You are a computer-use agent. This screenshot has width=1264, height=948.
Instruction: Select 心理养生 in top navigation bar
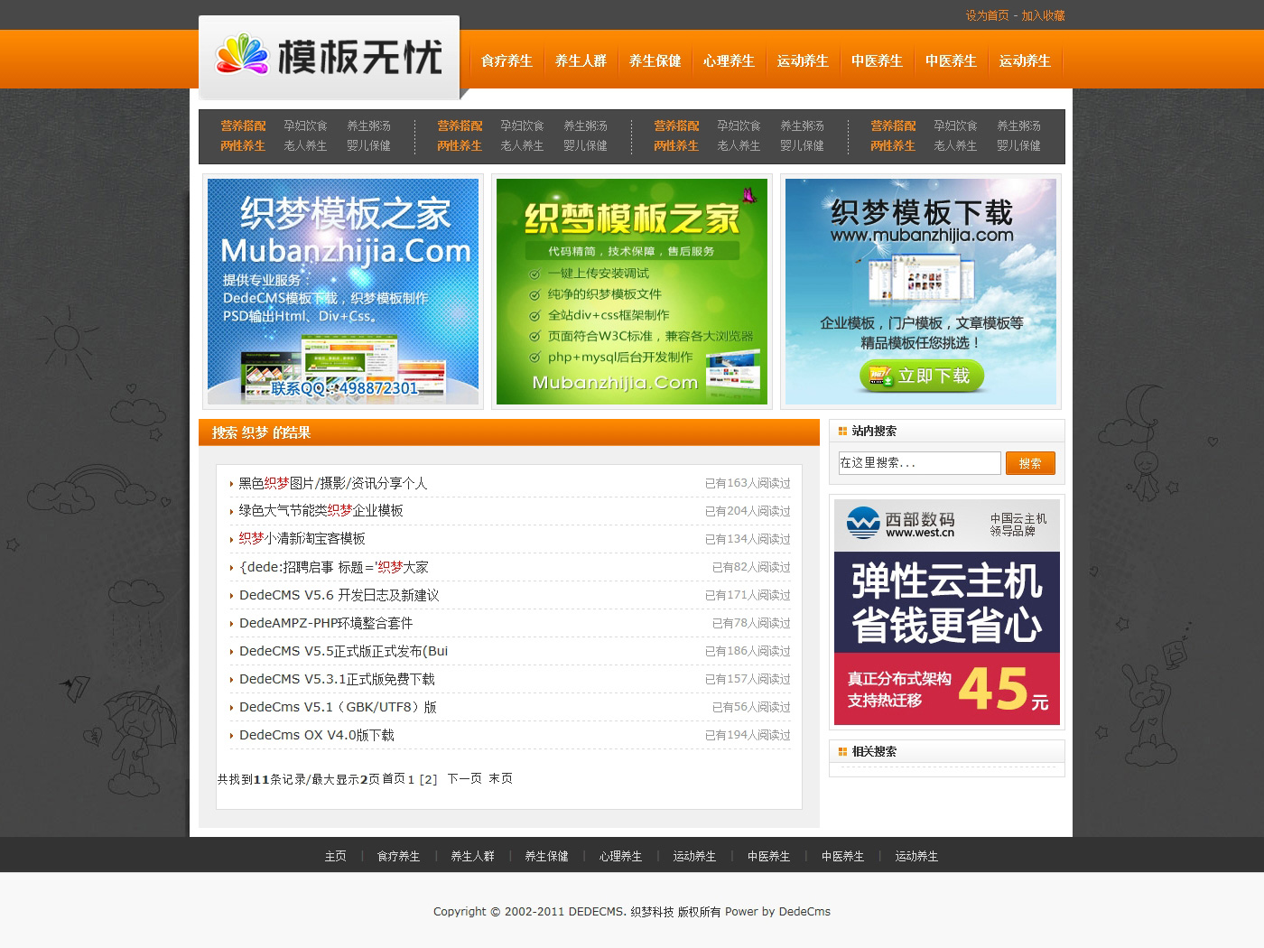click(x=729, y=61)
